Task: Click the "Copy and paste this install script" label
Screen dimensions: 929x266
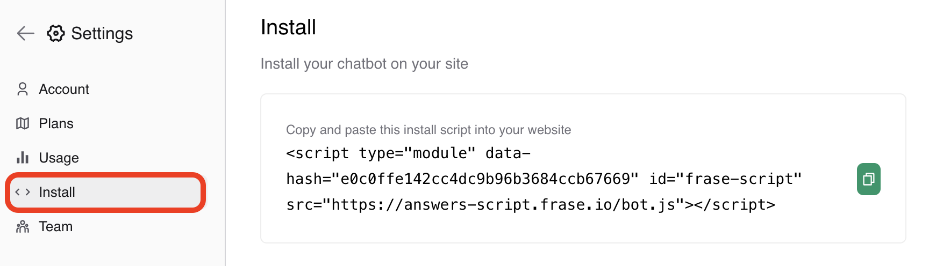Action: tap(428, 130)
